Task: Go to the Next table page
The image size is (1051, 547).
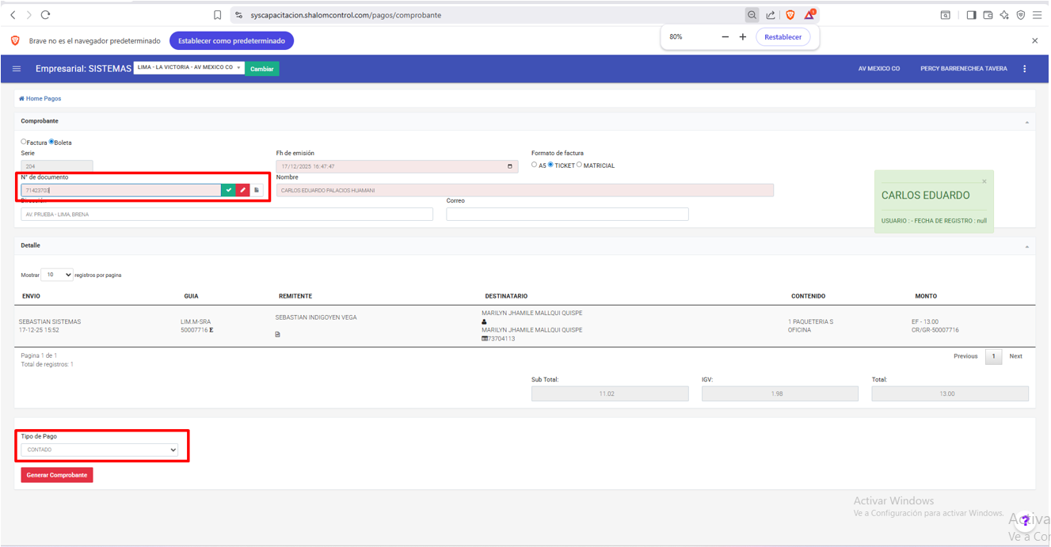Action: tap(1015, 356)
